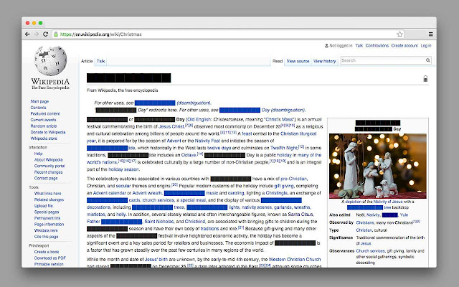
Task: Open the View source tab
Action: click(298, 61)
